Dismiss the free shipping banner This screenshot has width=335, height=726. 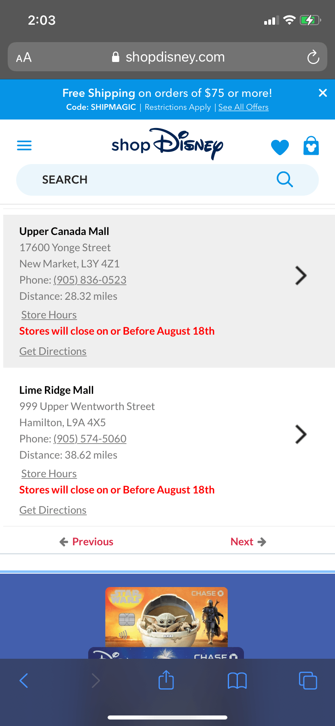pyautogui.click(x=322, y=93)
